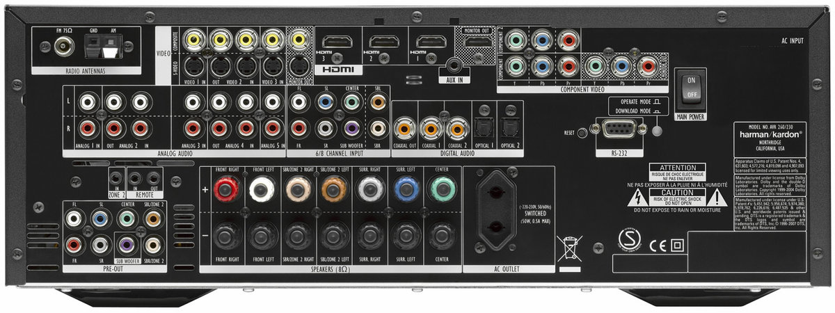The width and height of the screenshot is (835, 313).
Task: Click the purple Sub Woofer pre-out jack
Action: [127, 244]
